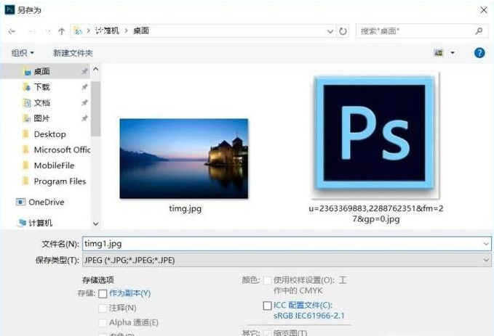The height and width of the screenshot is (336, 494).
Task: Select 文档 in the sidebar
Action: pos(42,102)
